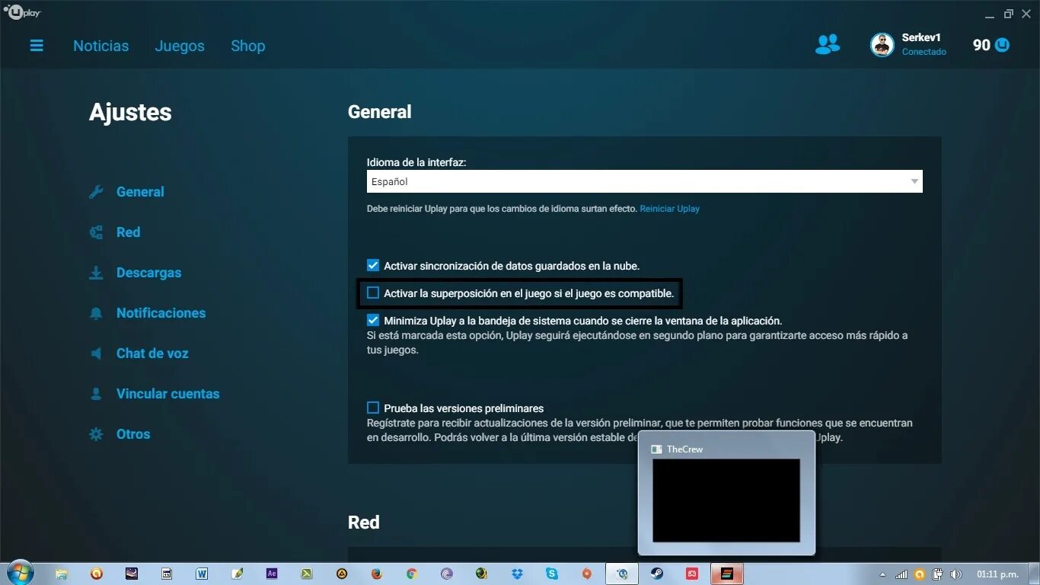Click the 90 units balance
1040x585 pixels.
pos(981,45)
